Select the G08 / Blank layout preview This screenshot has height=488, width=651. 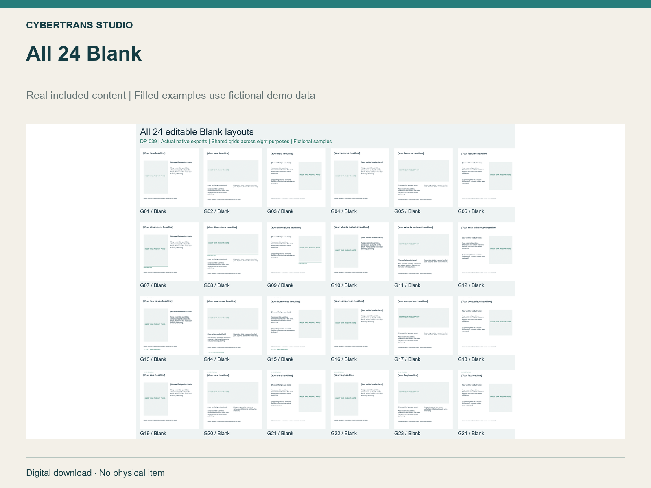point(233,252)
